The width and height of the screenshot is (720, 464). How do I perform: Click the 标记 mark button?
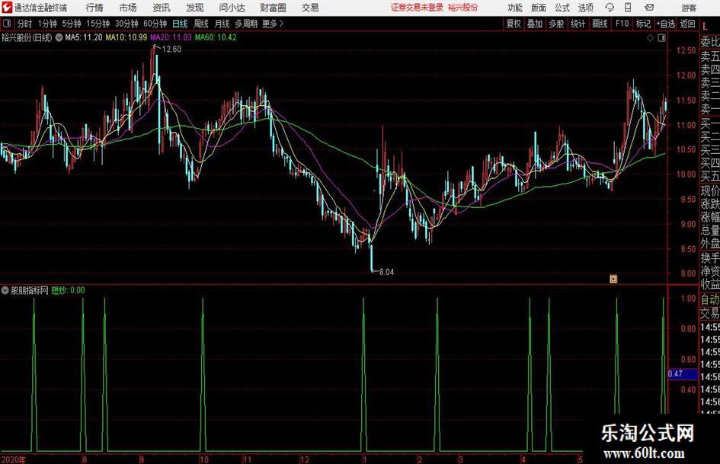pyautogui.click(x=643, y=24)
